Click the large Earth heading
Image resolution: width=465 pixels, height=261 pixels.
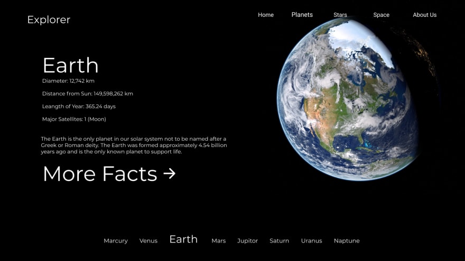(71, 65)
